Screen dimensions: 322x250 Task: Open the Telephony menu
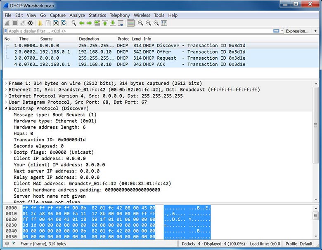click(120, 15)
